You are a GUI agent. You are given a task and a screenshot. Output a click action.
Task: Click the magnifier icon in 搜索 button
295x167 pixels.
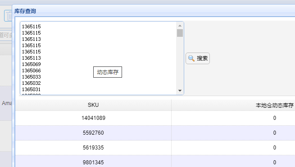[191, 58]
